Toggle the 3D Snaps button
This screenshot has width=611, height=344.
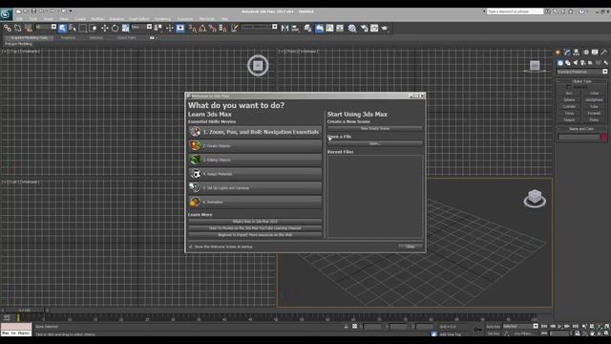click(192, 28)
